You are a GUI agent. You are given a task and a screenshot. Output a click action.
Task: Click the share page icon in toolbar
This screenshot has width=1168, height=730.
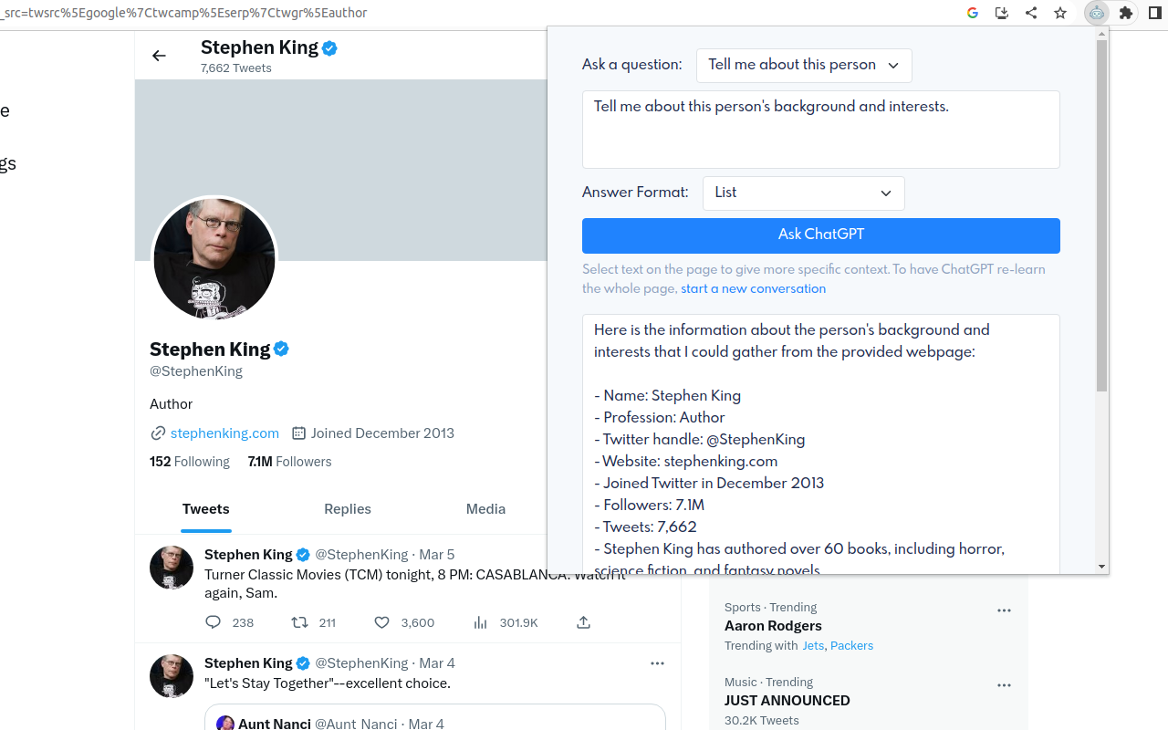[x=1031, y=13]
